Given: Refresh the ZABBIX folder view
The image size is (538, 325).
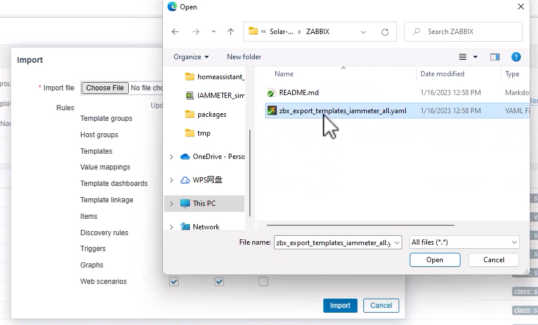Looking at the screenshot, I should coord(385,32).
